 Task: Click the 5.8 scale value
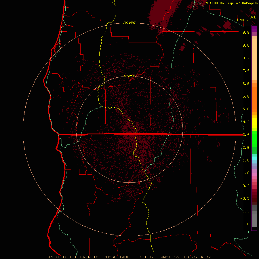[246, 96]
